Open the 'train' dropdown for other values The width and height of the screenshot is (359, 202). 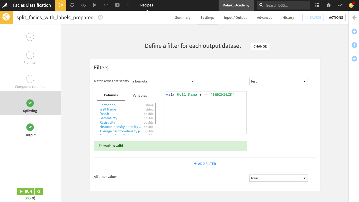point(279,178)
